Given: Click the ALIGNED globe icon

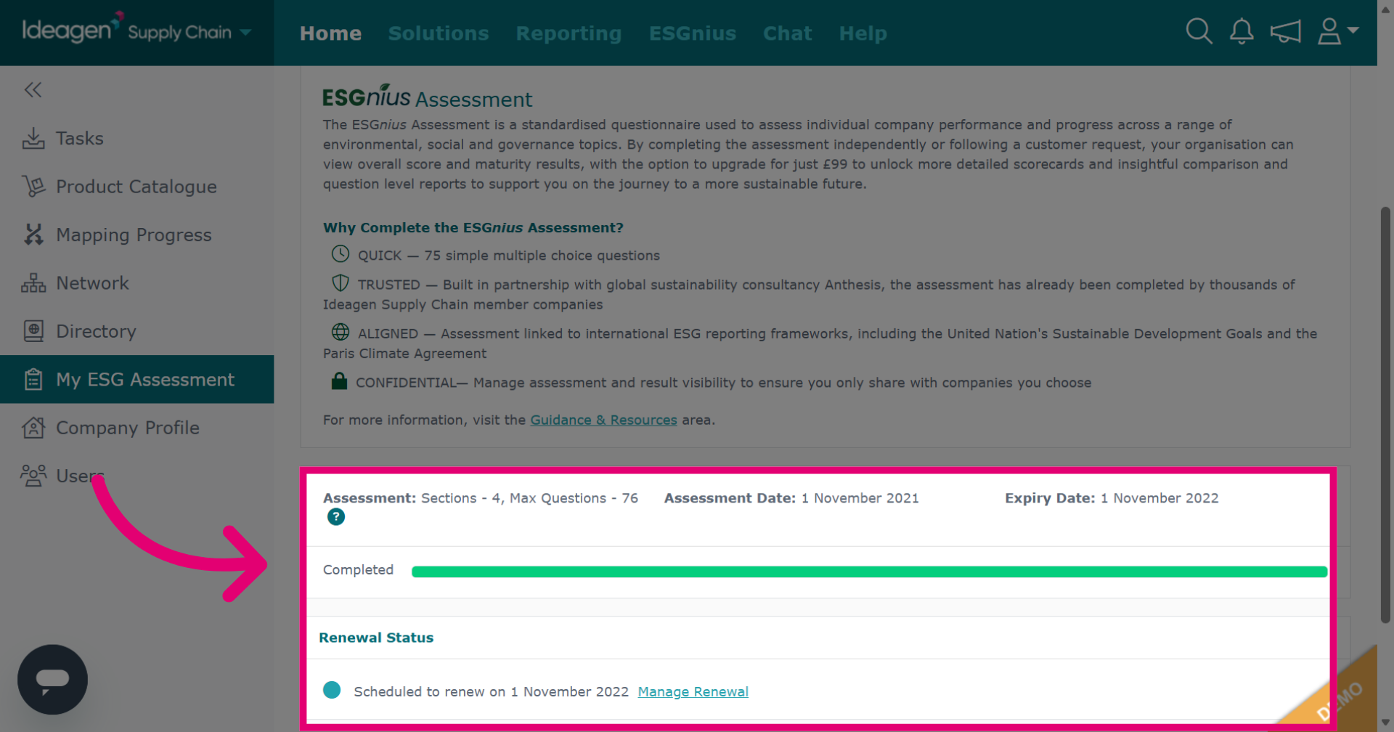Looking at the screenshot, I should [x=341, y=332].
